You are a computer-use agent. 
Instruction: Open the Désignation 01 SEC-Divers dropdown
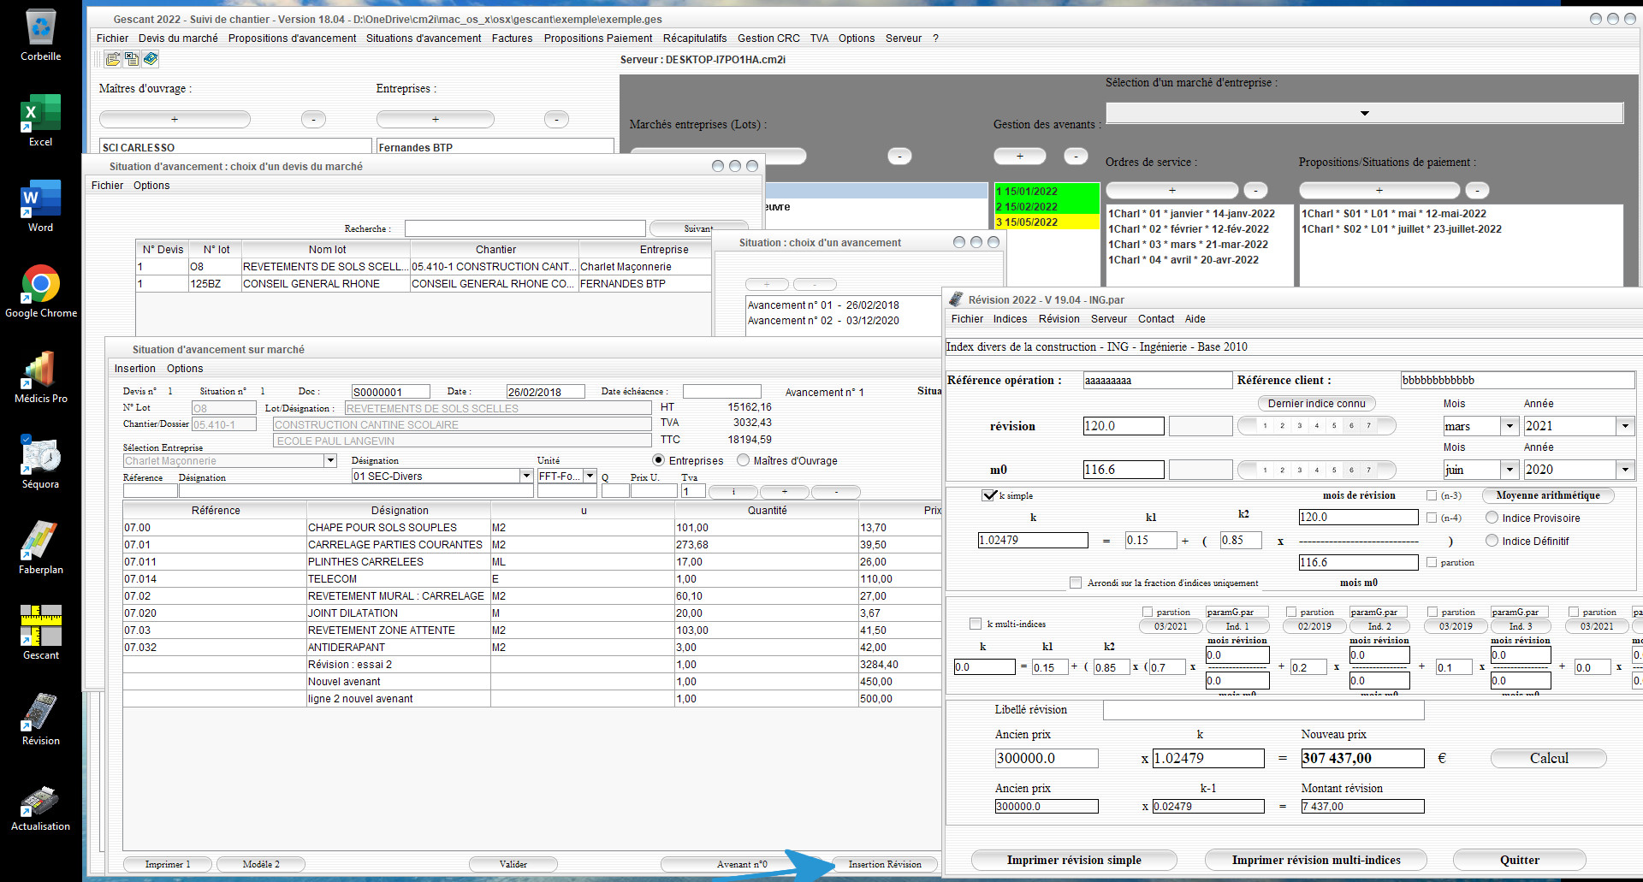(x=526, y=476)
